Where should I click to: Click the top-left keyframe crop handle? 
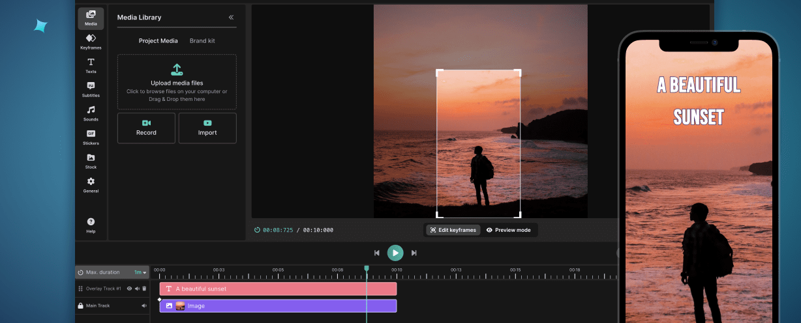click(439, 72)
